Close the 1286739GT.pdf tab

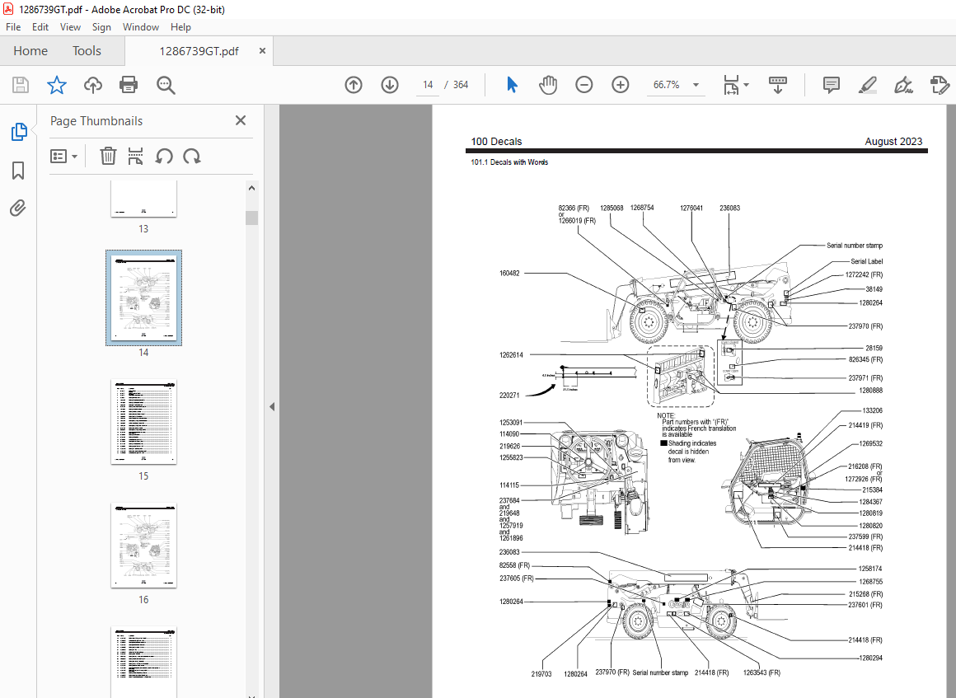click(262, 50)
